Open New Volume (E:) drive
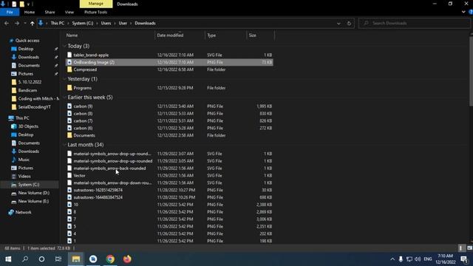Screen dimensions: 473x266 pyautogui.click(x=33, y=201)
